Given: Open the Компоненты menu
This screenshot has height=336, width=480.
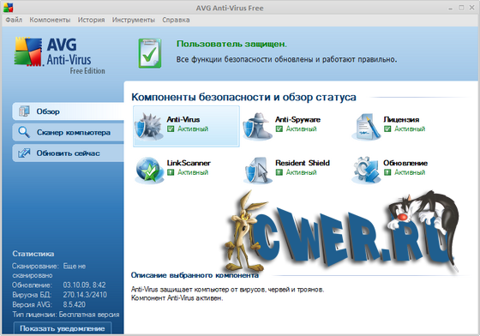Looking at the screenshot, I should 50,20.
